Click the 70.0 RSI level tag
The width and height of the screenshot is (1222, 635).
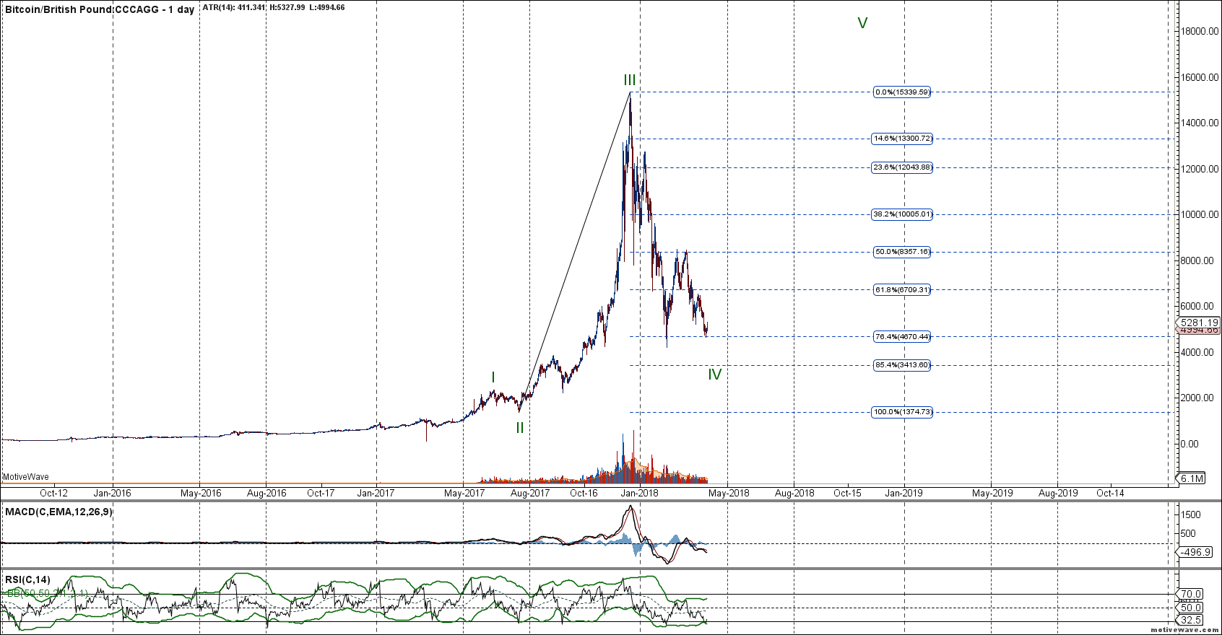1191,595
